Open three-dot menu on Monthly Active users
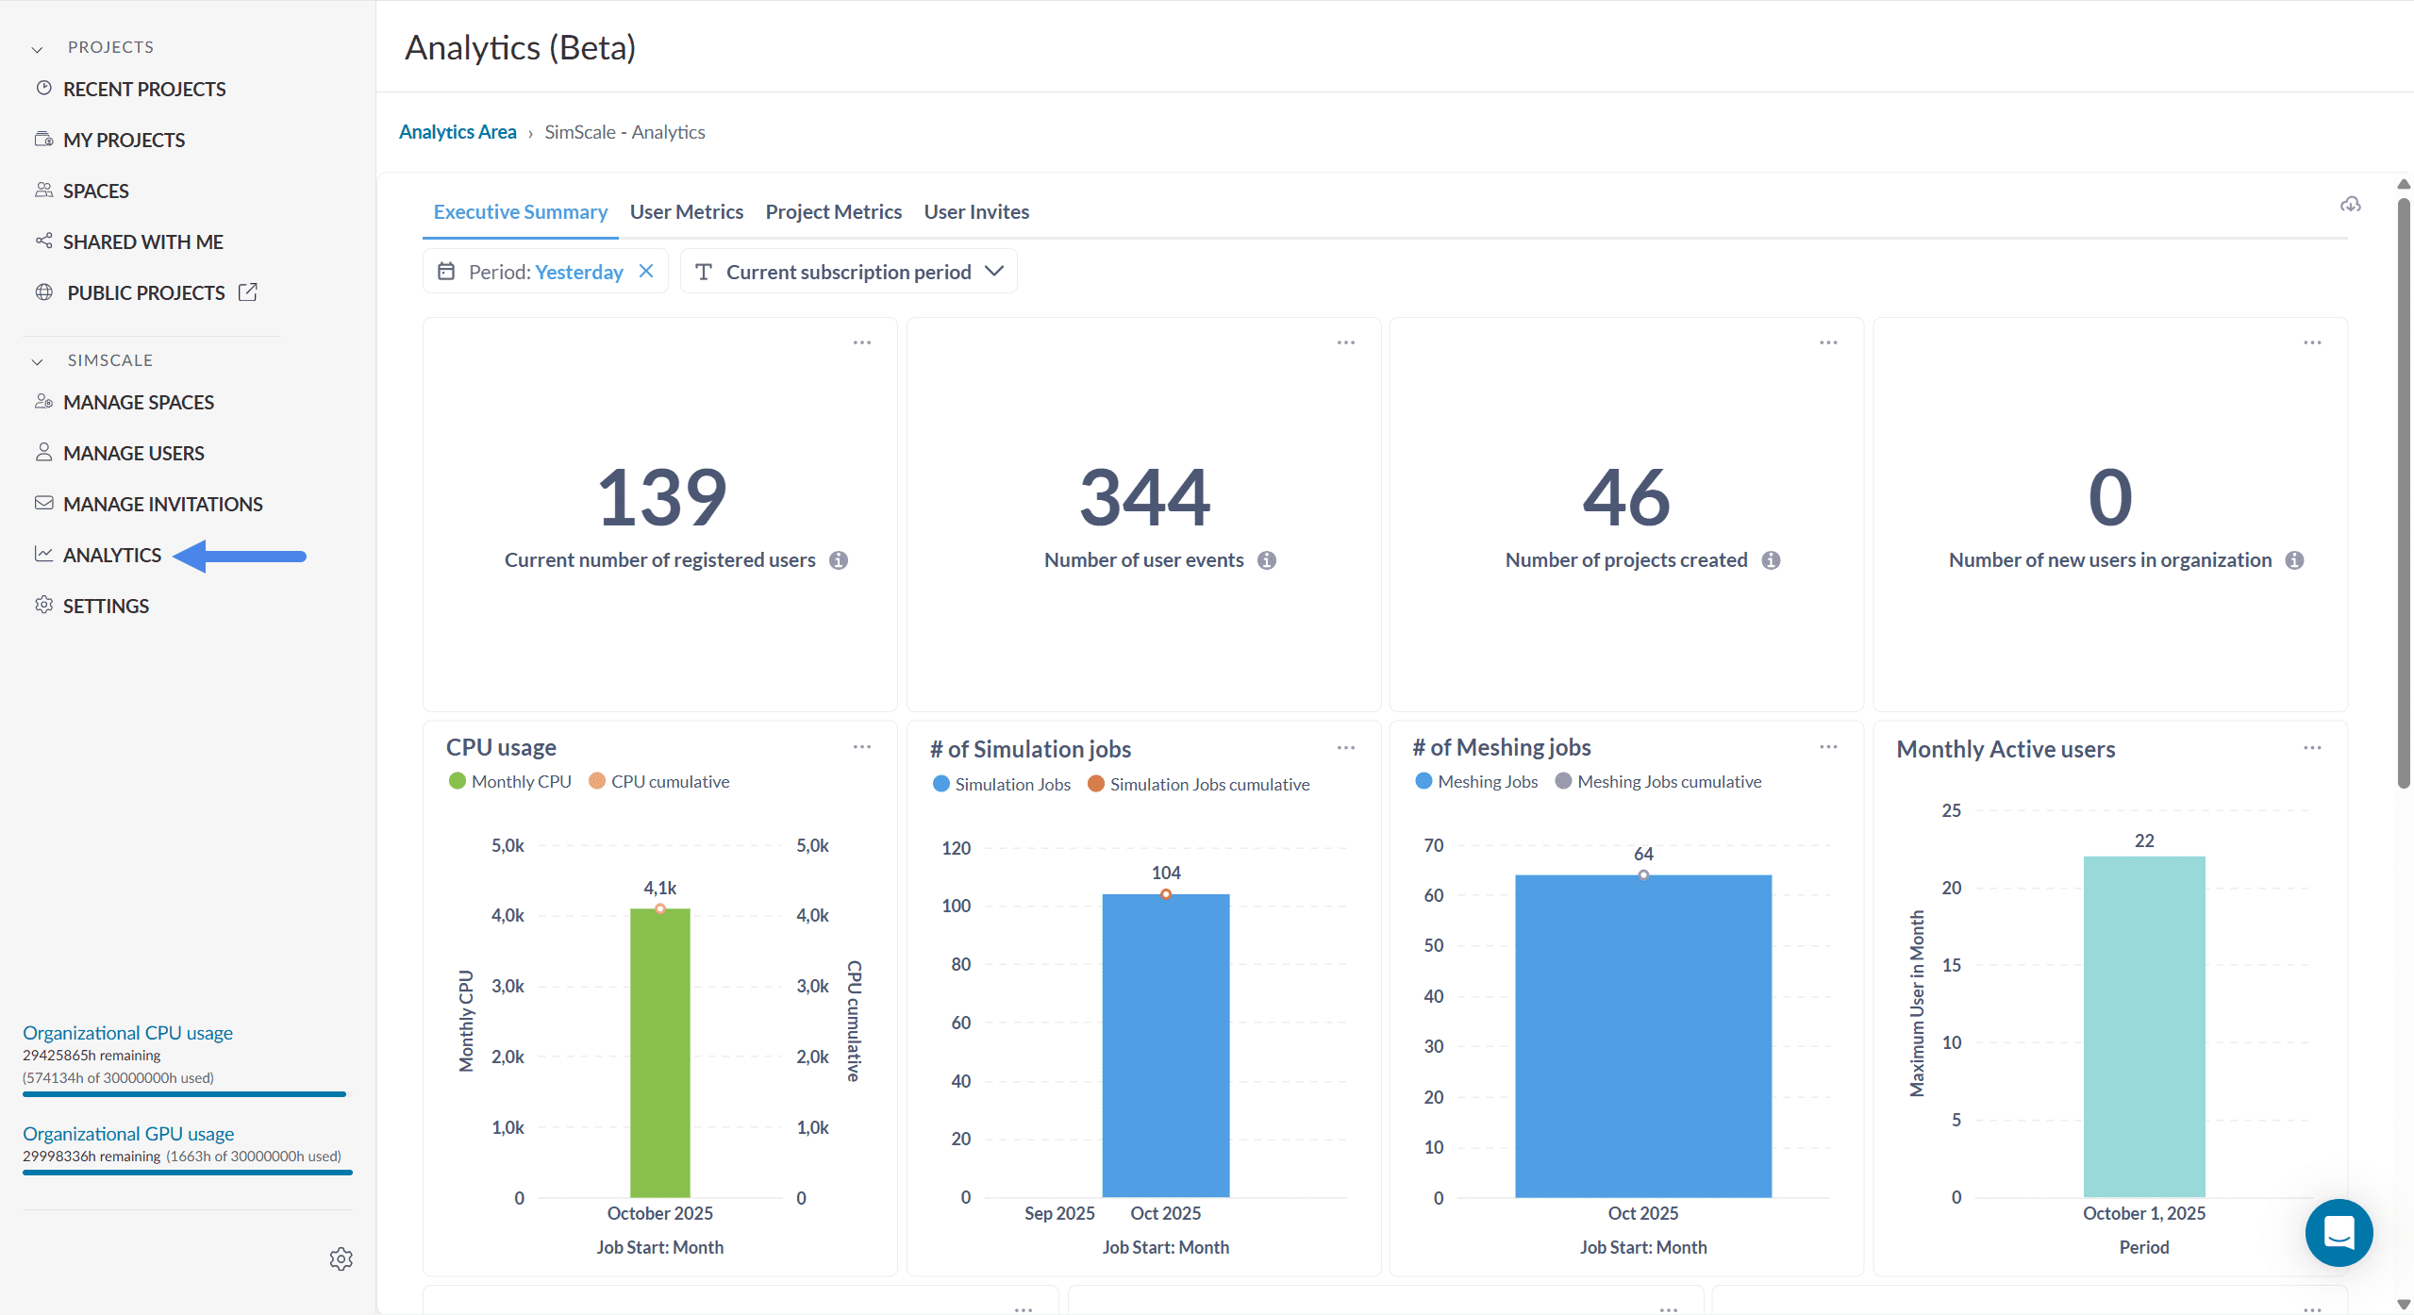 click(2311, 748)
